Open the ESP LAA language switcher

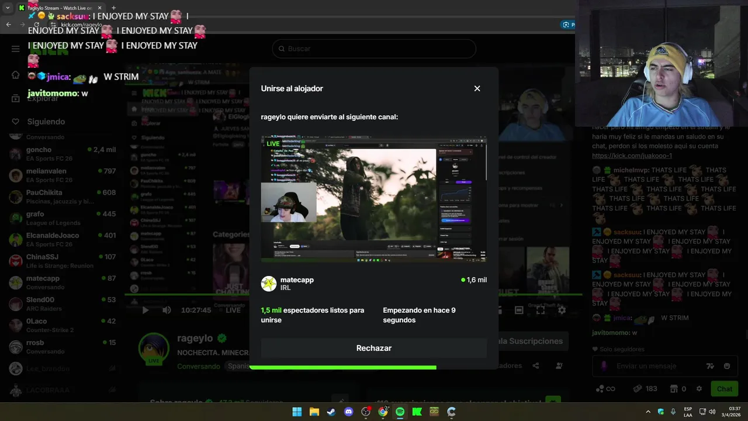pos(688,412)
